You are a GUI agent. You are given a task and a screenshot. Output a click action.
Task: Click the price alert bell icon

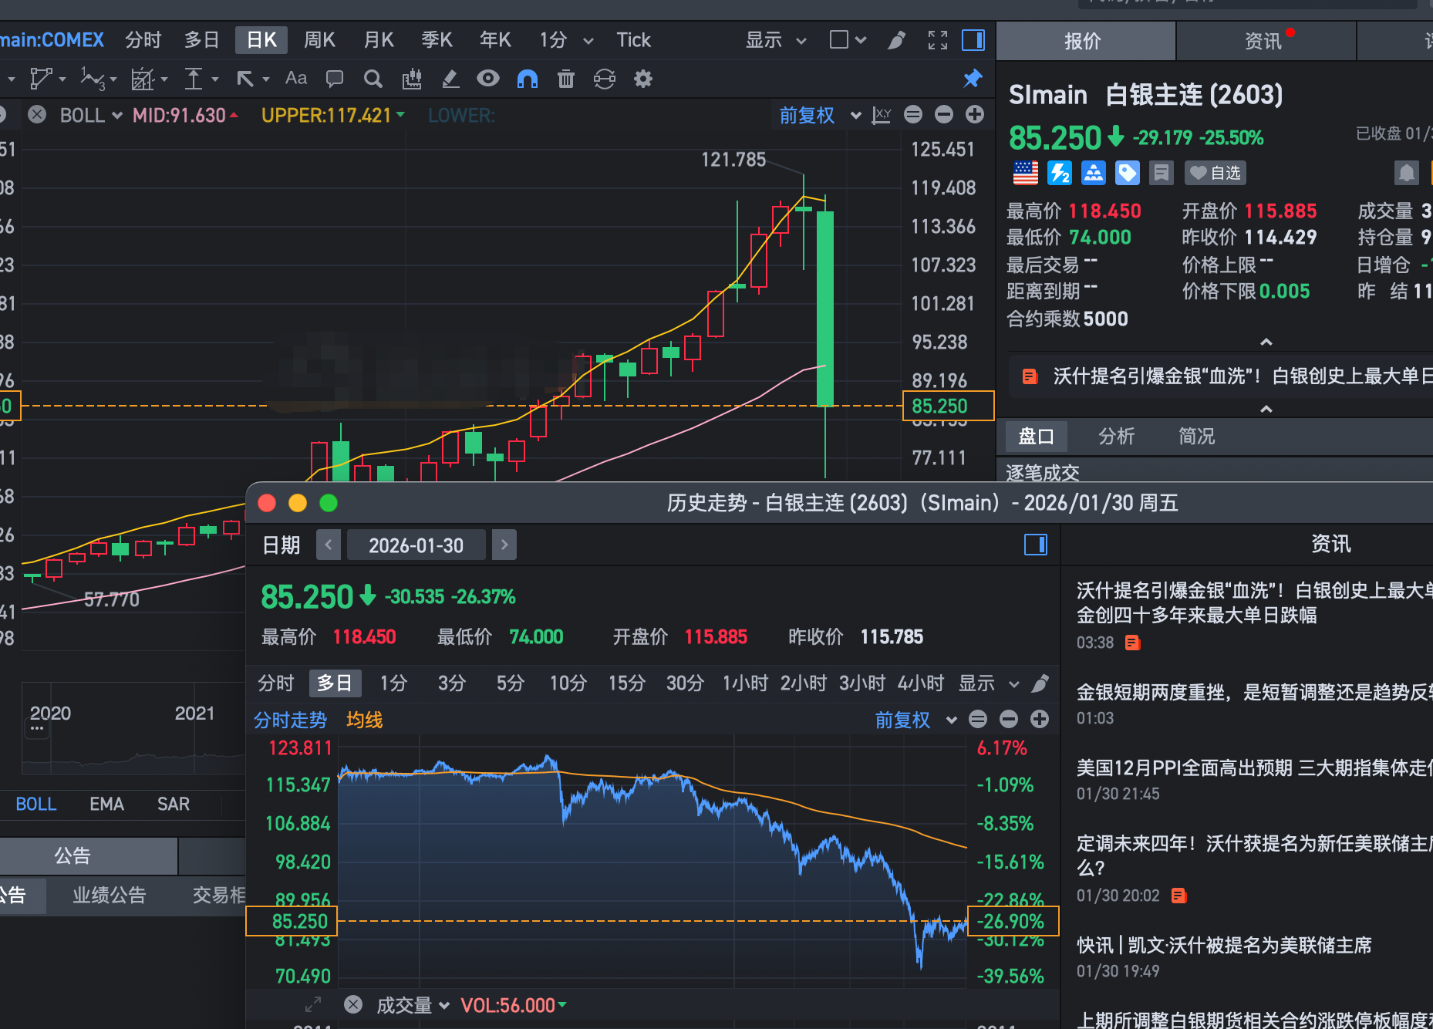pyautogui.click(x=1406, y=173)
